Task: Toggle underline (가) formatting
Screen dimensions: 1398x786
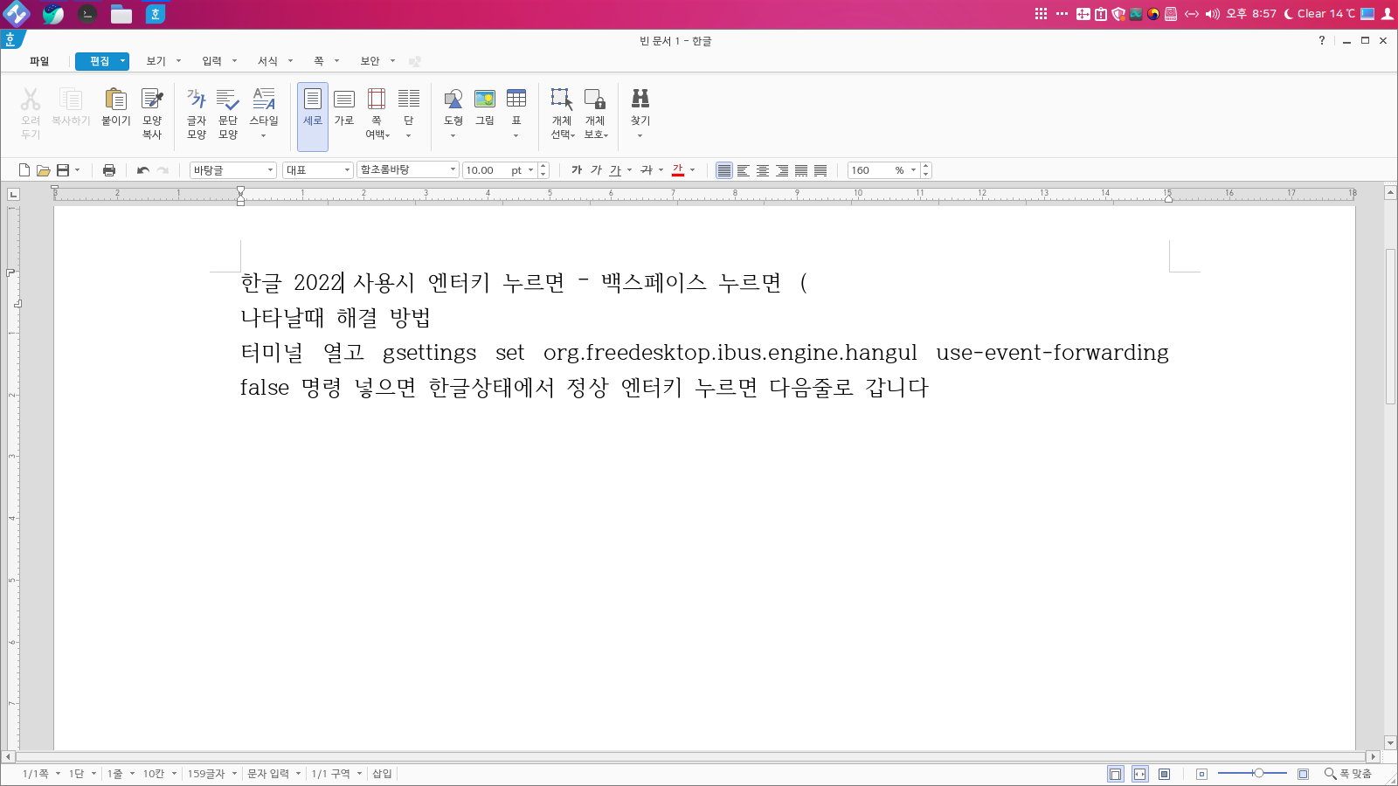Action: pyautogui.click(x=615, y=170)
